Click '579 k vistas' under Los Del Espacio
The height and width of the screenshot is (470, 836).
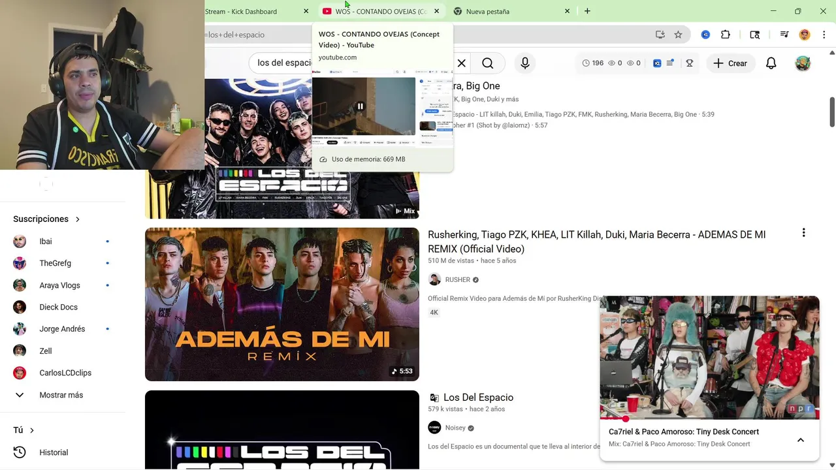click(445, 409)
